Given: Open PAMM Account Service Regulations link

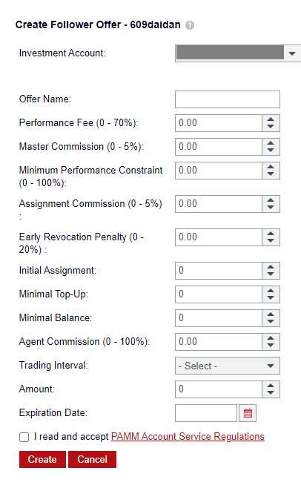Looking at the screenshot, I should click(x=188, y=437).
